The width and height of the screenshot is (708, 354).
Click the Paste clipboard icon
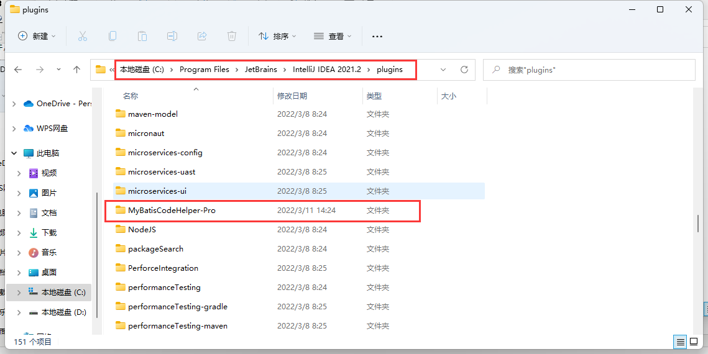pos(142,36)
